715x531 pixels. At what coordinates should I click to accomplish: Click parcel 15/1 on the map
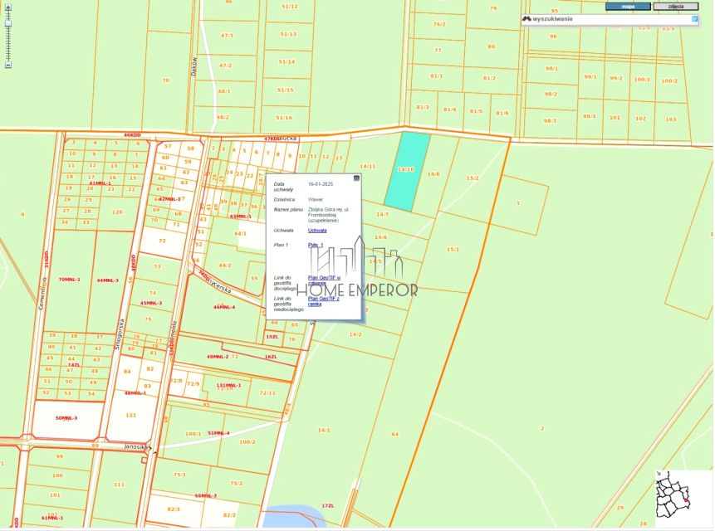[x=453, y=249]
